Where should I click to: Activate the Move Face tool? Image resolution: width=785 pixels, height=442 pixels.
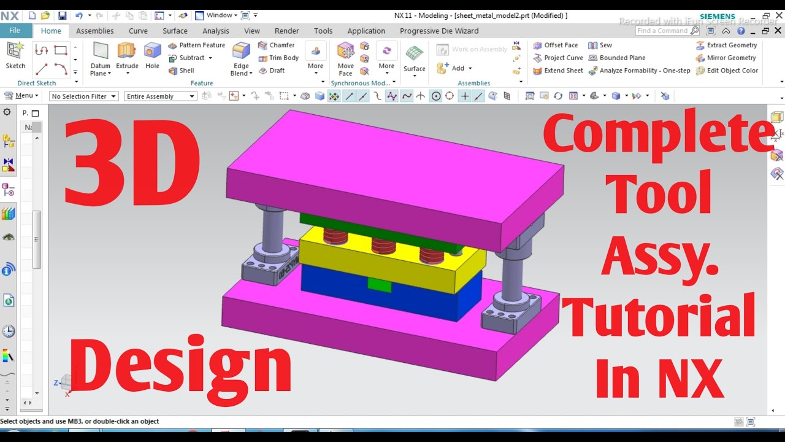tap(345, 59)
